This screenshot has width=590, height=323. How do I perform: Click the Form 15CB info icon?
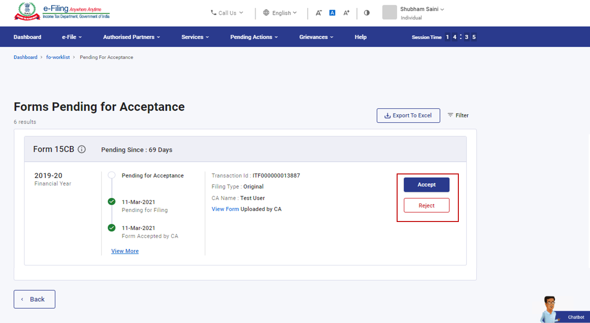pos(82,150)
